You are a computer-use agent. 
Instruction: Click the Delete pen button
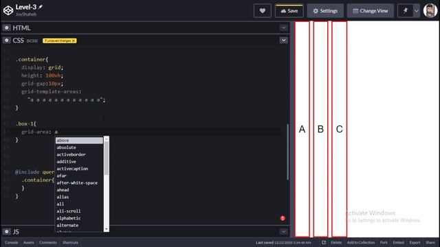click(336, 242)
